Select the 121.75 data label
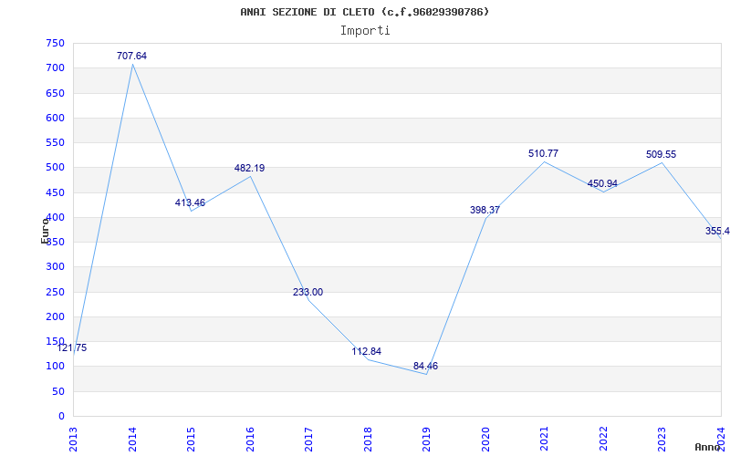The height and width of the screenshot is (456, 730). [x=72, y=347]
